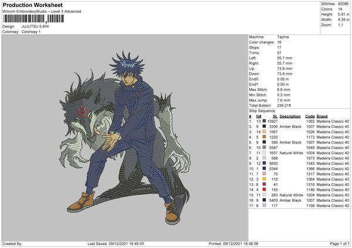Screen dimensions: 352x248
Task: Click the Brand column header
Action: click(x=322, y=116)
